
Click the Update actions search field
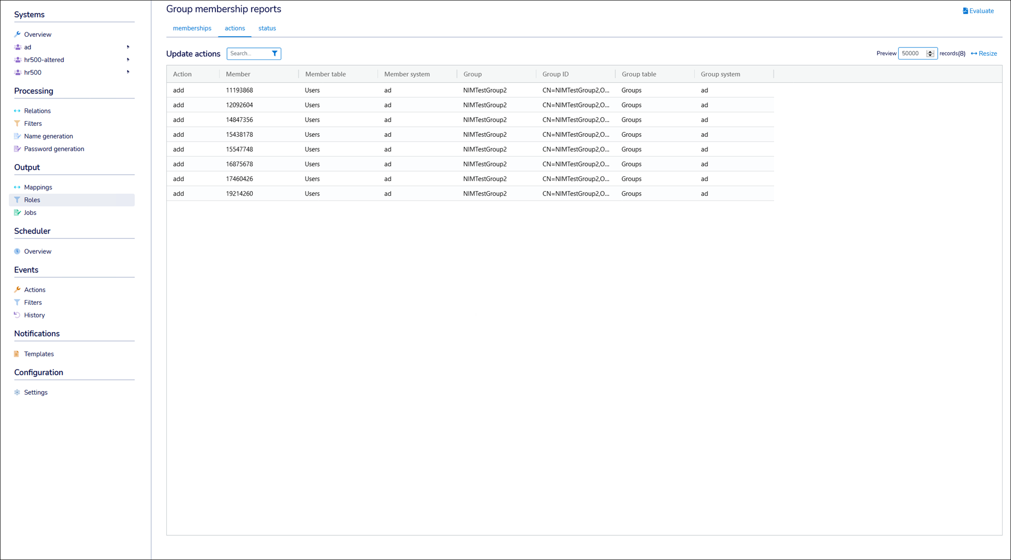coord(249,54)
